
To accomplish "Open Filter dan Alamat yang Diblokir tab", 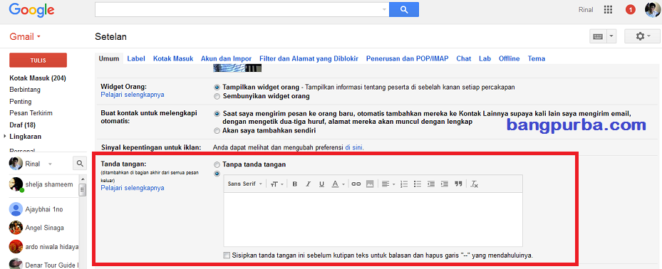I will coord(309,58).
